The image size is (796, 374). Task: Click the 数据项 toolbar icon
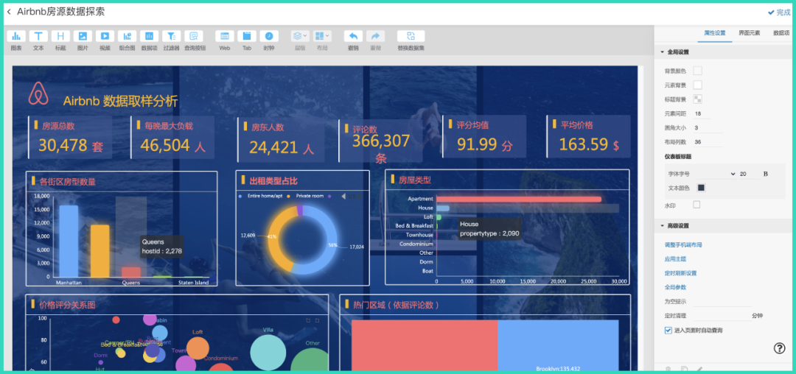149,36
